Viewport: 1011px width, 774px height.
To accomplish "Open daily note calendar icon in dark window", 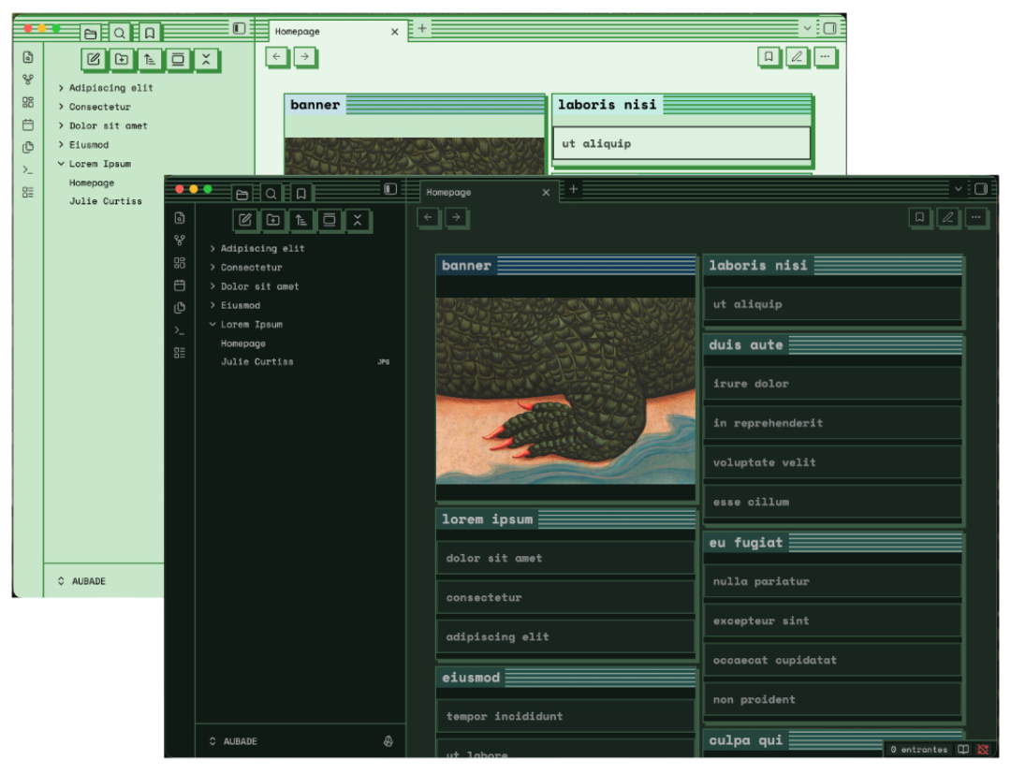I will [x=180, y=285].
